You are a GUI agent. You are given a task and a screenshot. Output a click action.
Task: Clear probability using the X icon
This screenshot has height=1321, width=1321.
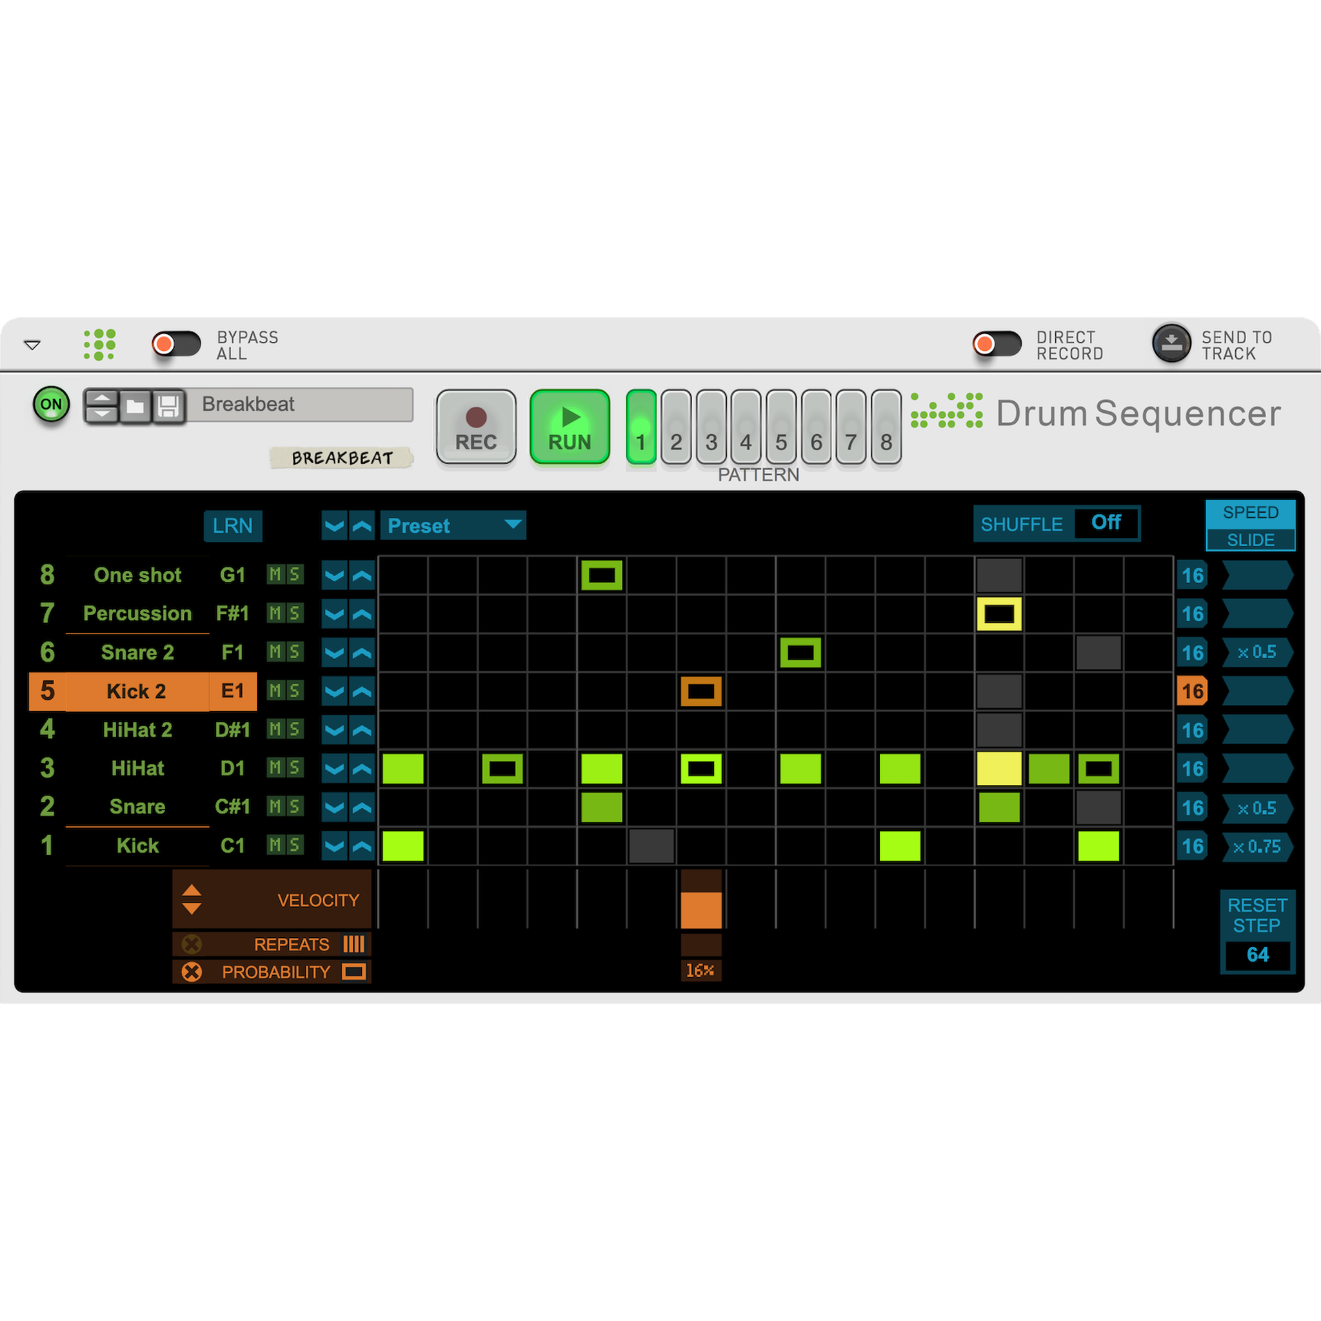coord(192,971)
